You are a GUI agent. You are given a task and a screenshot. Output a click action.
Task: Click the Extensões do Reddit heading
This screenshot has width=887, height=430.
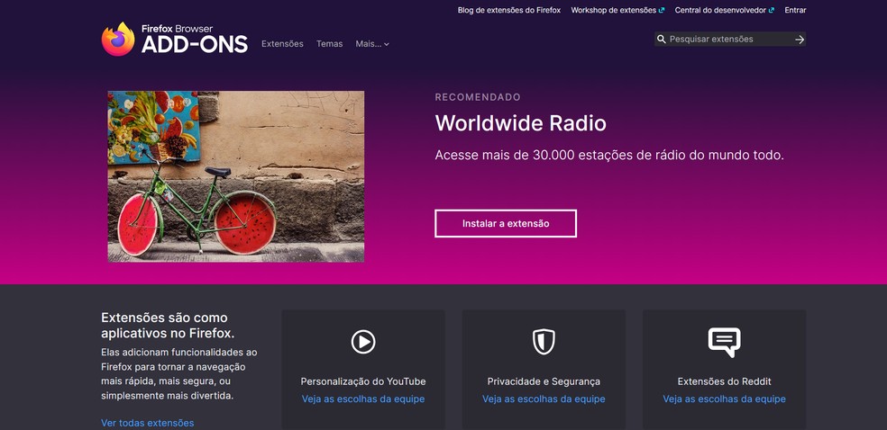(x=724, y=381)
